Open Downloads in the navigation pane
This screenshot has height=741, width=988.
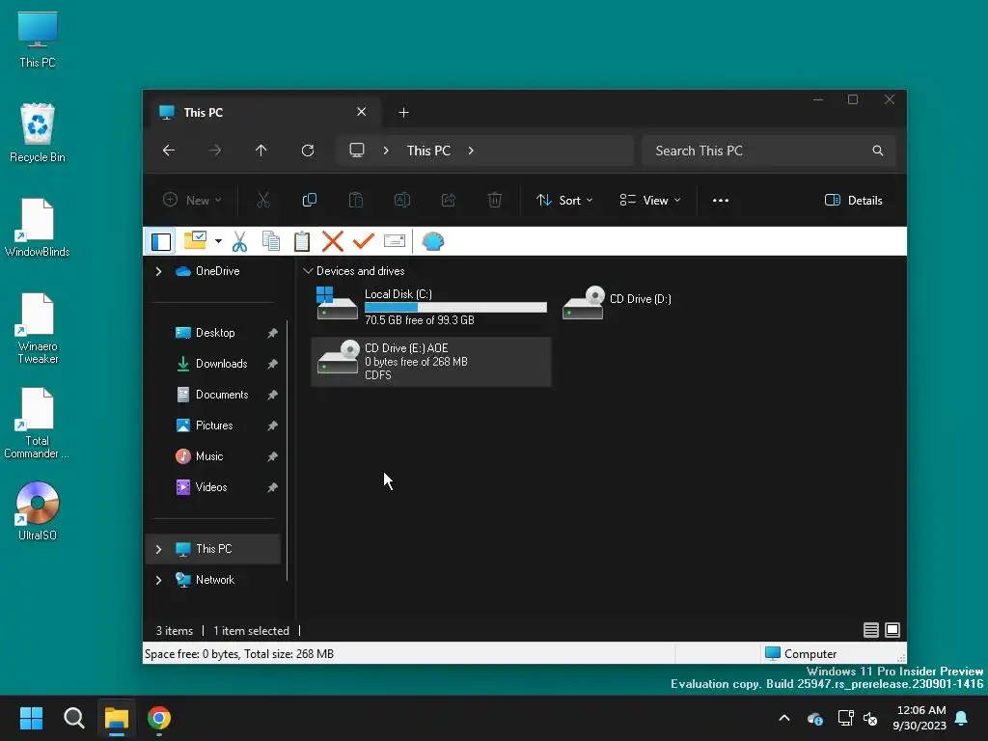[x=221, y=364]
